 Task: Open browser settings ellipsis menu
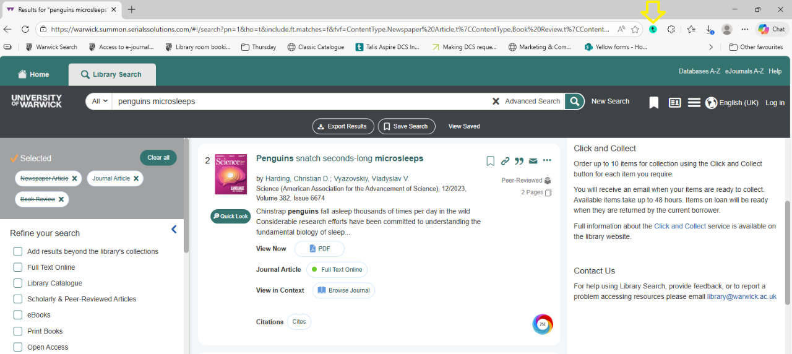point(744,29)
